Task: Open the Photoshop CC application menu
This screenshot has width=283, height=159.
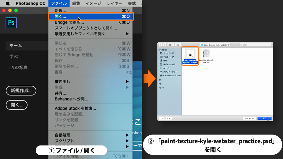Action: [x=30, y=3]
